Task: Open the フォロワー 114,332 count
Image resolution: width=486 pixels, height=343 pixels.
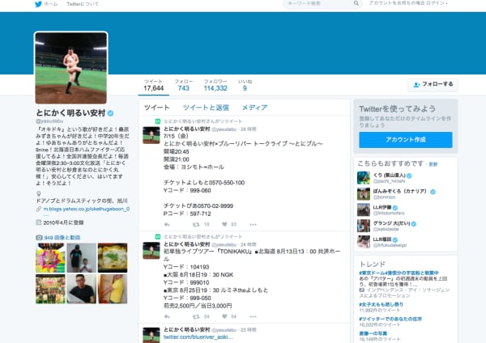Action: click(215, 85)
